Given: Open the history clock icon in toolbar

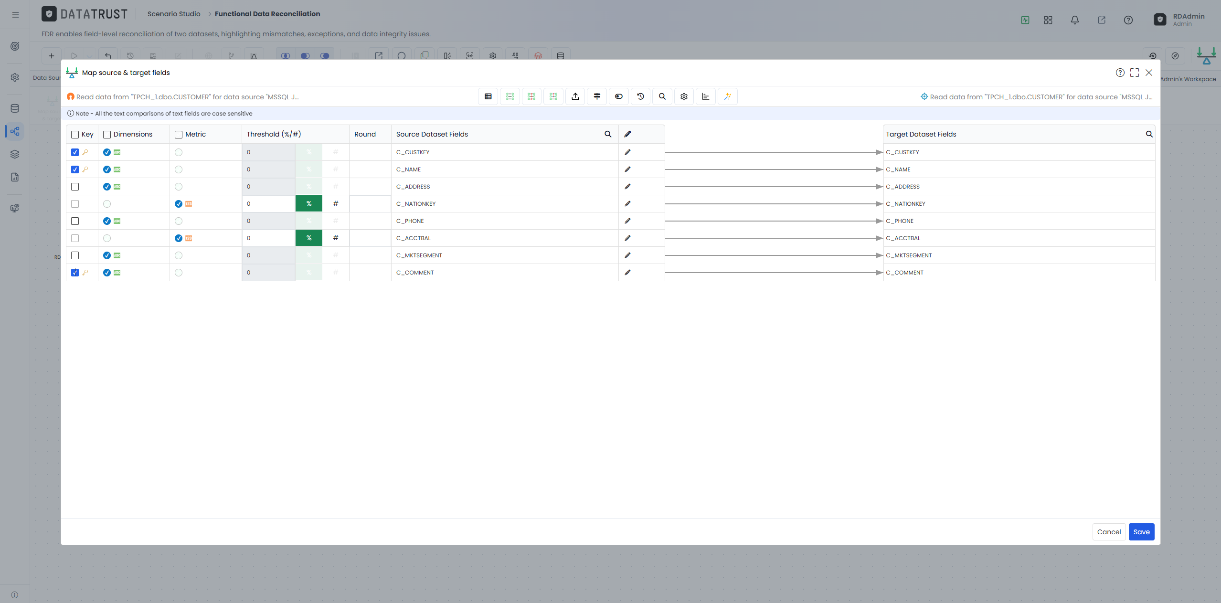Looking at the screenshot, I should (640, 96).
